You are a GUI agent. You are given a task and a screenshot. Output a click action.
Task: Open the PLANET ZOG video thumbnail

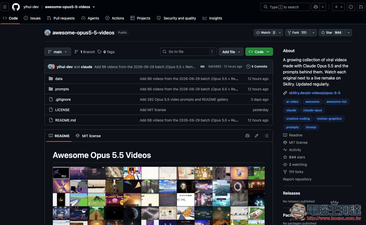115,200
